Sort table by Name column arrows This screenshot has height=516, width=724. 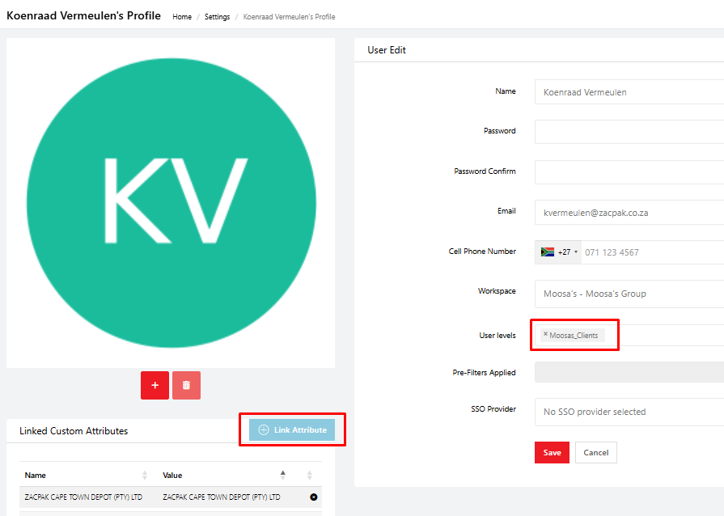tap(145, 476)
